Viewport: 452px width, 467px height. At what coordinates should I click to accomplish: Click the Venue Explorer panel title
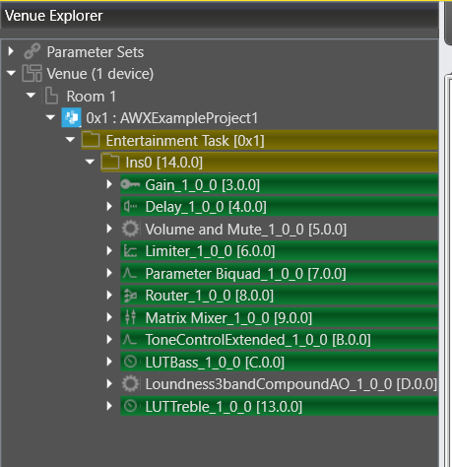tap(54, 16)
